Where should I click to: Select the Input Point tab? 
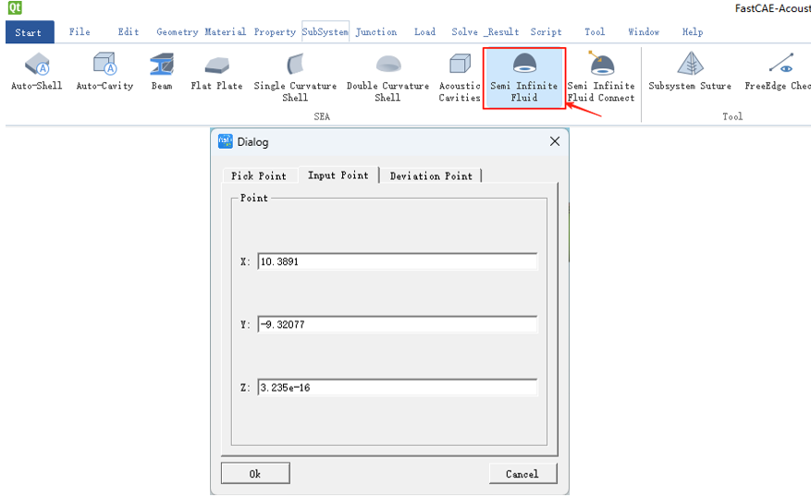point(338,175)
